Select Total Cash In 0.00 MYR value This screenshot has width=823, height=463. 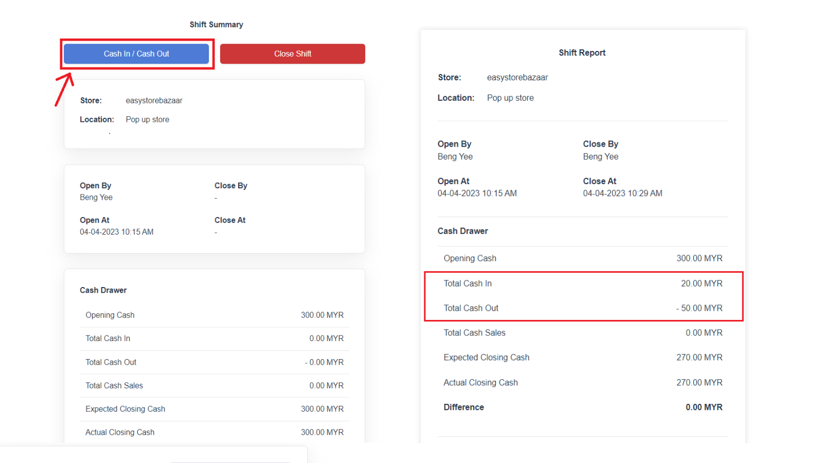[327, 338]
